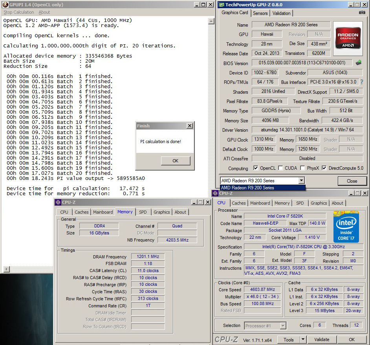The height and width of the screenshot is (345, 370).
Task: Click the Intel Core i7 5820K name value
Action: click(285, 216)
